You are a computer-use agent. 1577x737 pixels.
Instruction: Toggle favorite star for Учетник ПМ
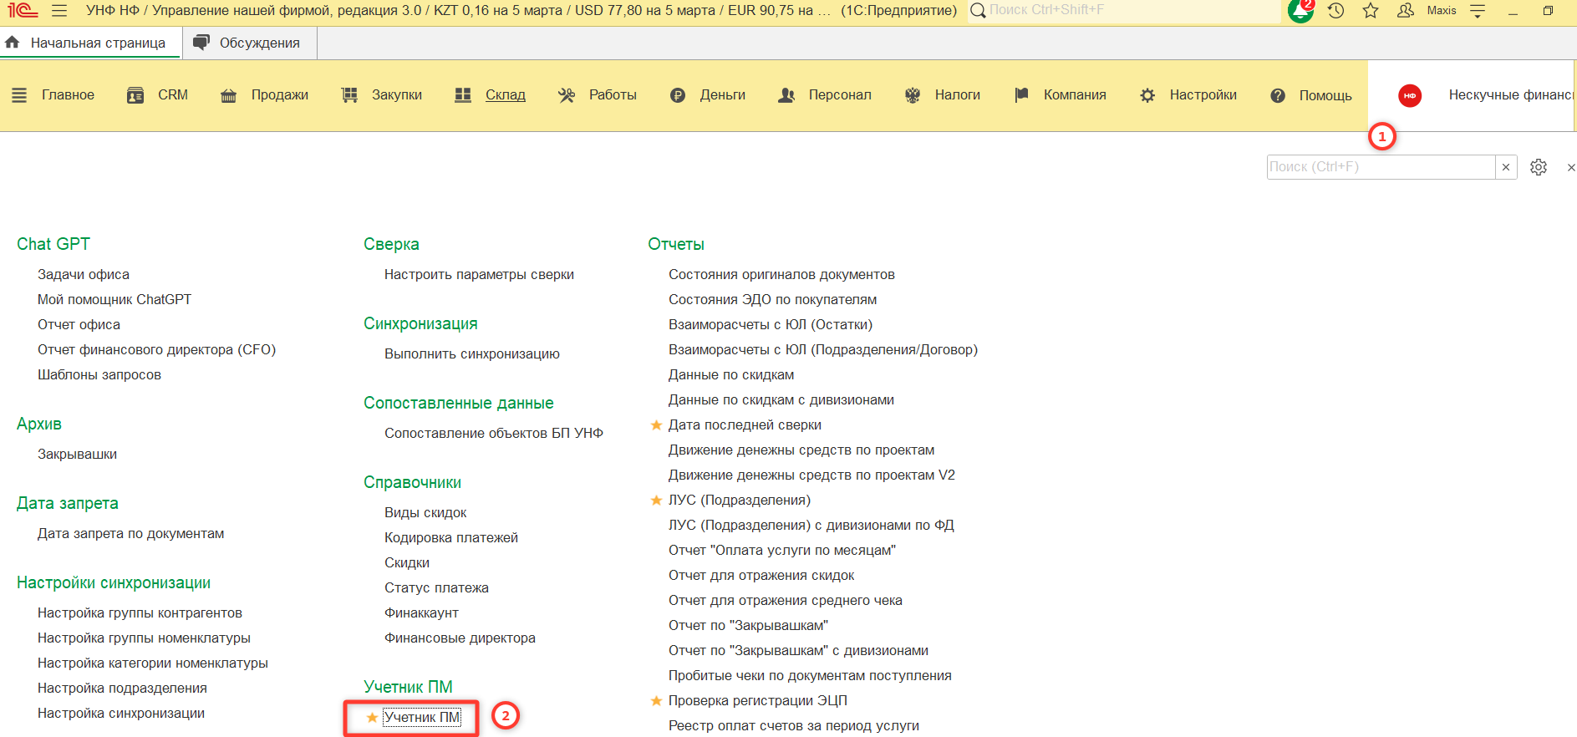[372, 718]
